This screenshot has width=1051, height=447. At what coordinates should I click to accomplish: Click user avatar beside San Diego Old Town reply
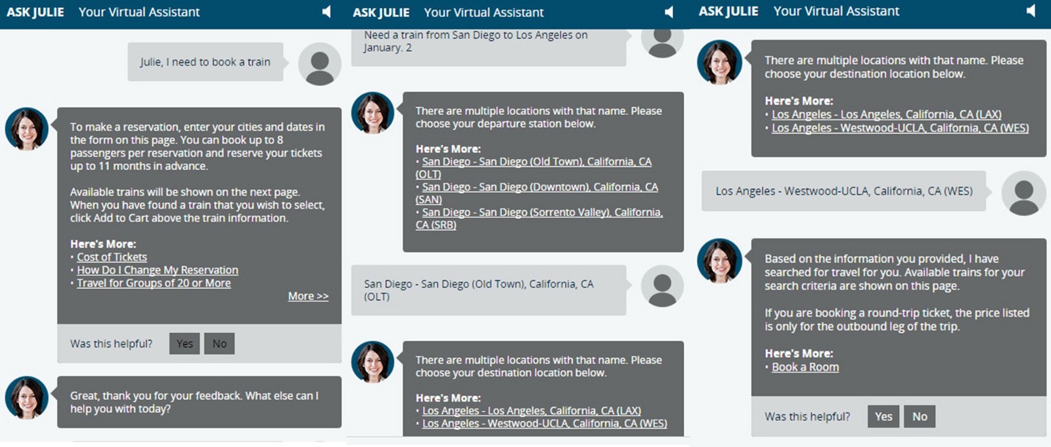[661, 286]
